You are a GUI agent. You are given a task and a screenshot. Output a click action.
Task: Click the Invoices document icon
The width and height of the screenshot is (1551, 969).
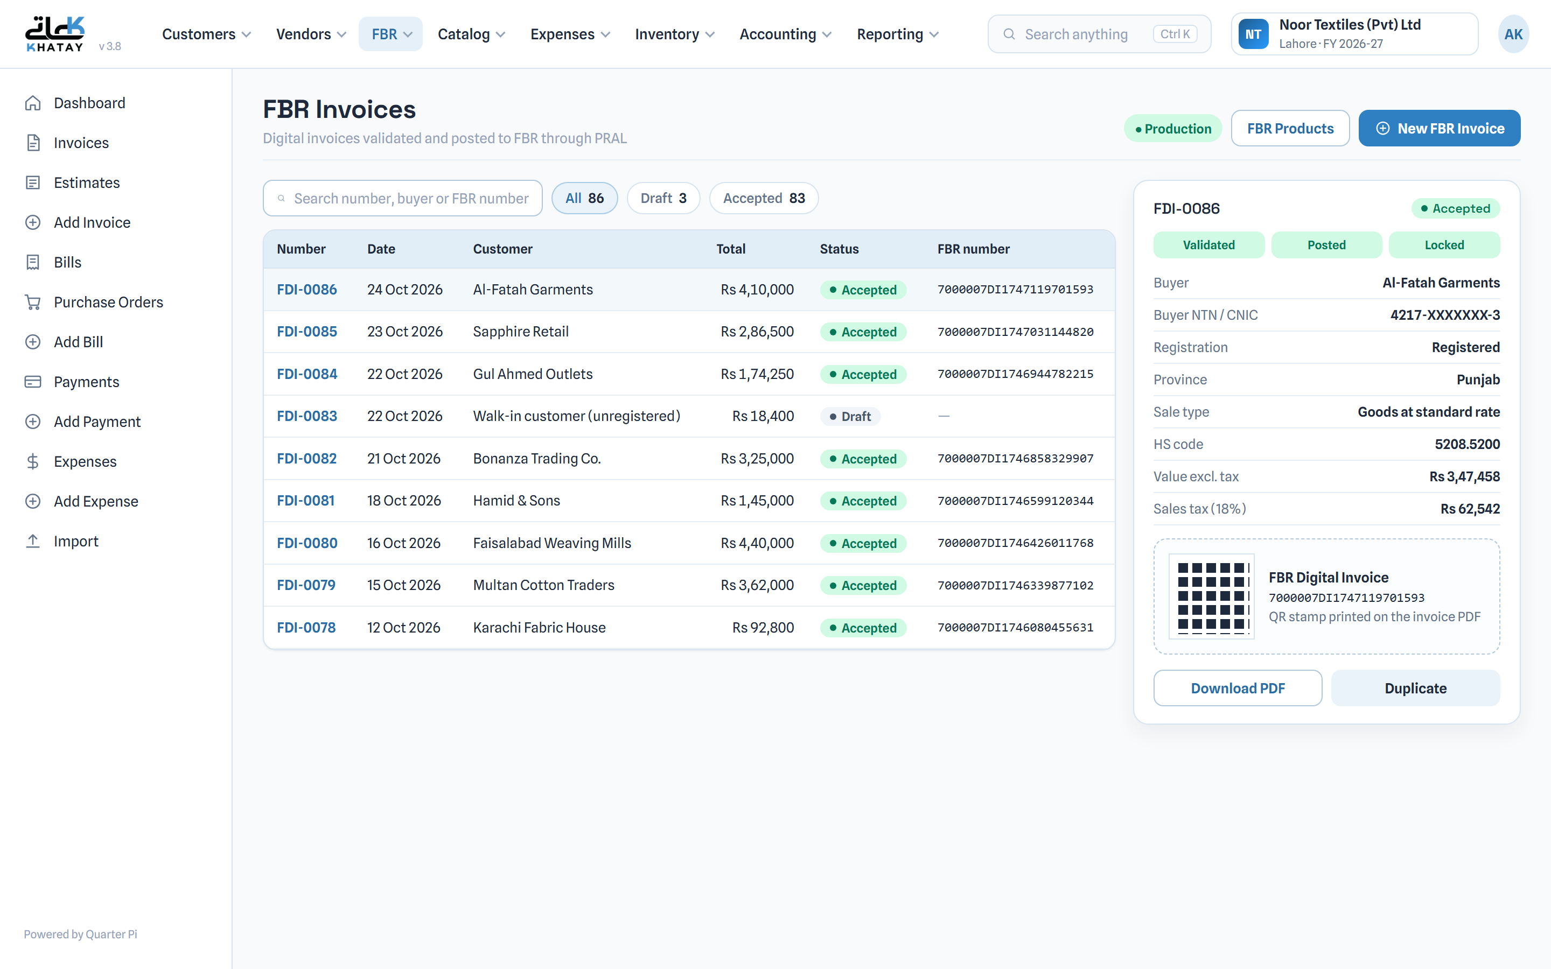[x=33, y=143]
